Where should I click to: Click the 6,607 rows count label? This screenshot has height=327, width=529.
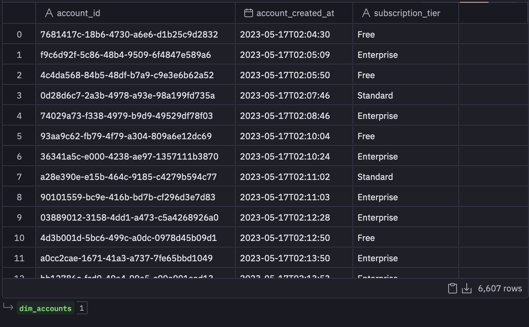tap(500, 288)
